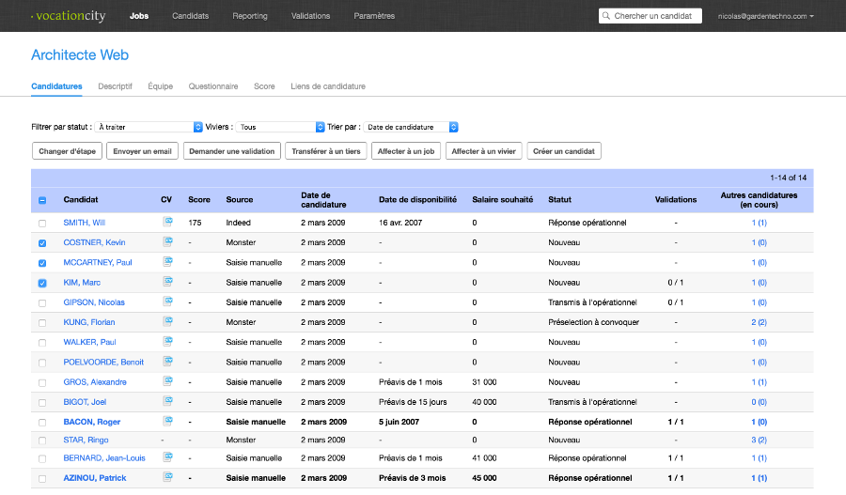Open CV icon in GIPSON, Nicolas row
Screen dimensions: 846x495
point(167,302)
